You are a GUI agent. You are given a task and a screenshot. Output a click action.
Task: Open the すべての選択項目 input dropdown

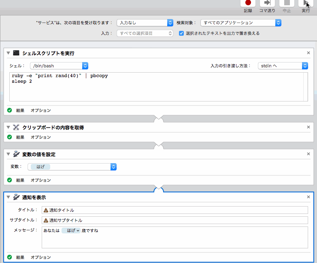145,33
